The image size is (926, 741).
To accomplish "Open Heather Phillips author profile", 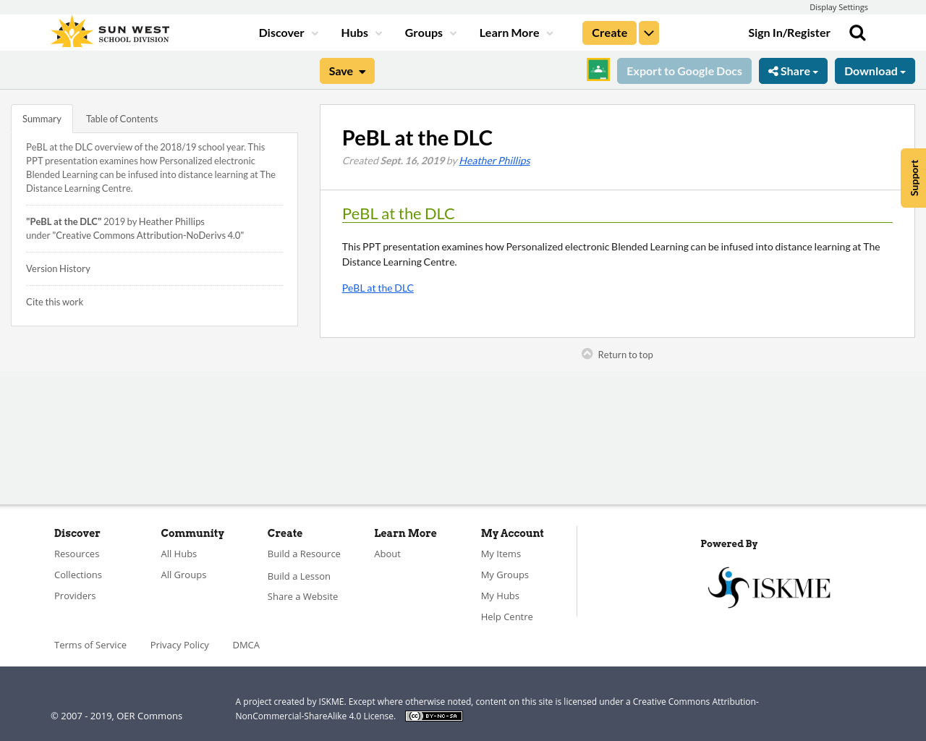I will tap(494, 159).
